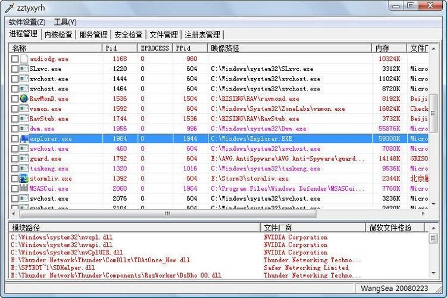Sort by the 名称 column header

tap(55, 48)
